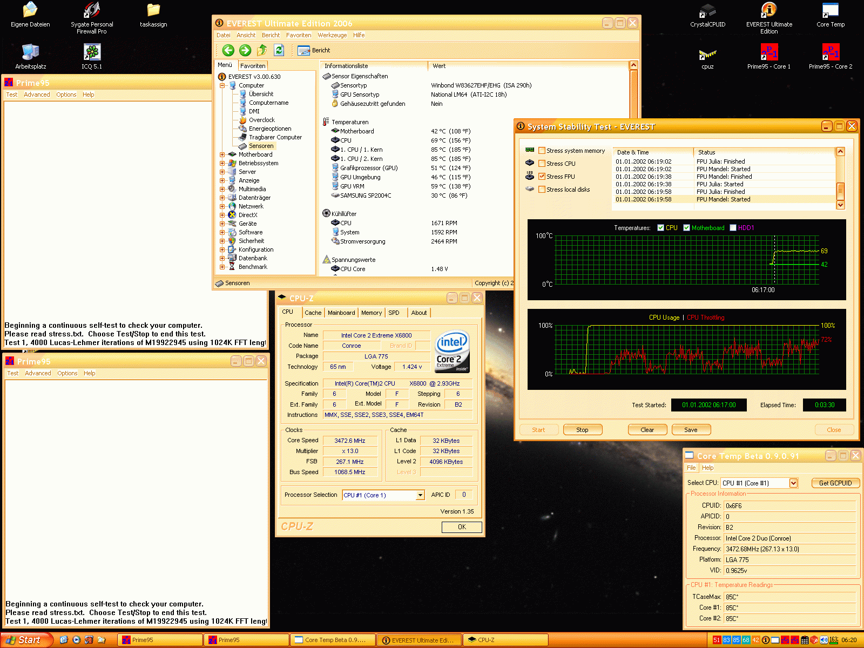The width and height of the screenshot is (864, 648).
Task: Select Übersicht in EVEREST tree
Action: click(261, 94)
